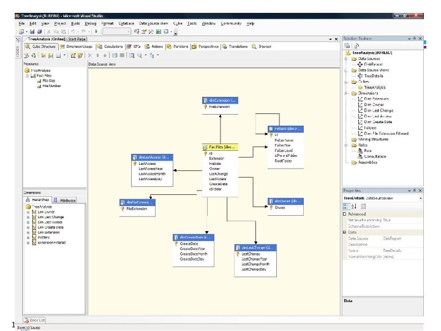Select the Fact Files table header in diagram

pos(219,148)
